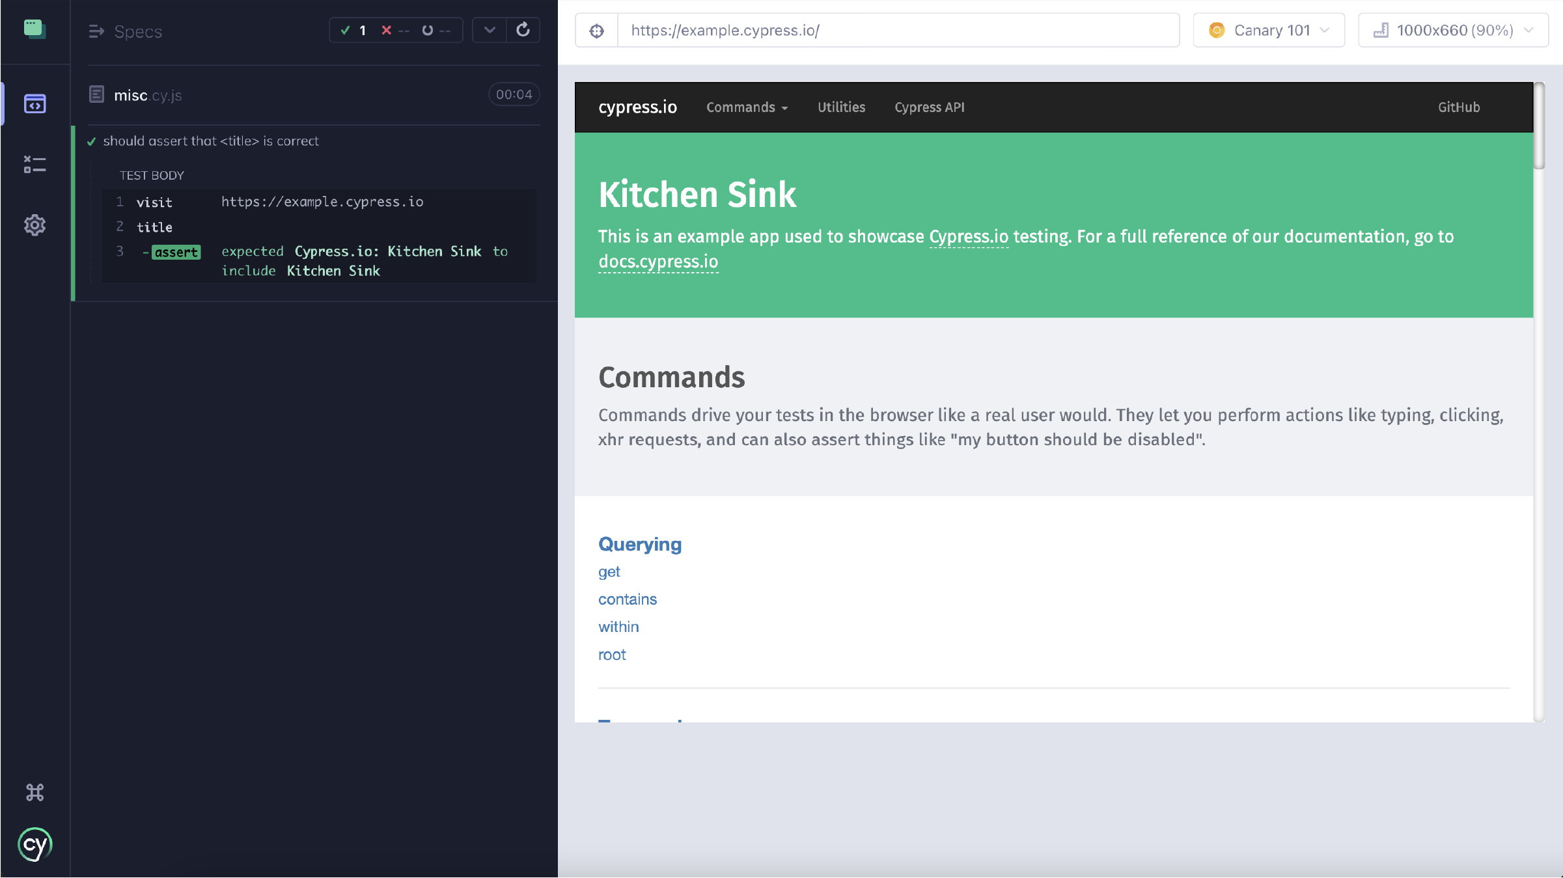
Task: Open the Specs panel icon
Action: point(35,104)
